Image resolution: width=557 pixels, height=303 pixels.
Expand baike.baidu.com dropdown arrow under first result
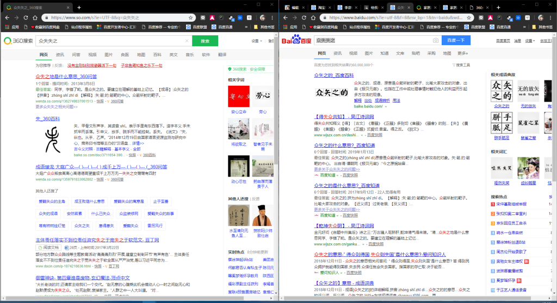386,106
